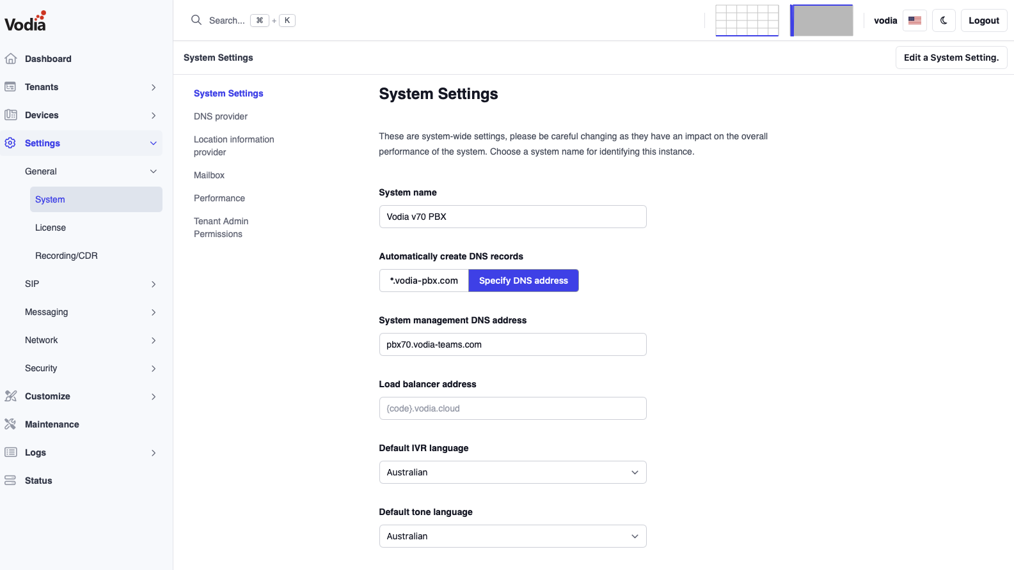The image size is (1014, 570).
Task: Open the Status menu item
Action: 38,481
